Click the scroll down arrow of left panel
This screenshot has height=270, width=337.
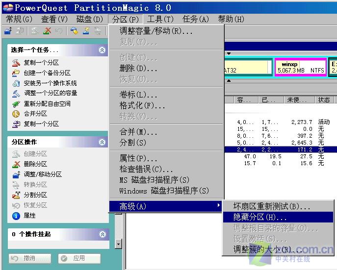118,244
